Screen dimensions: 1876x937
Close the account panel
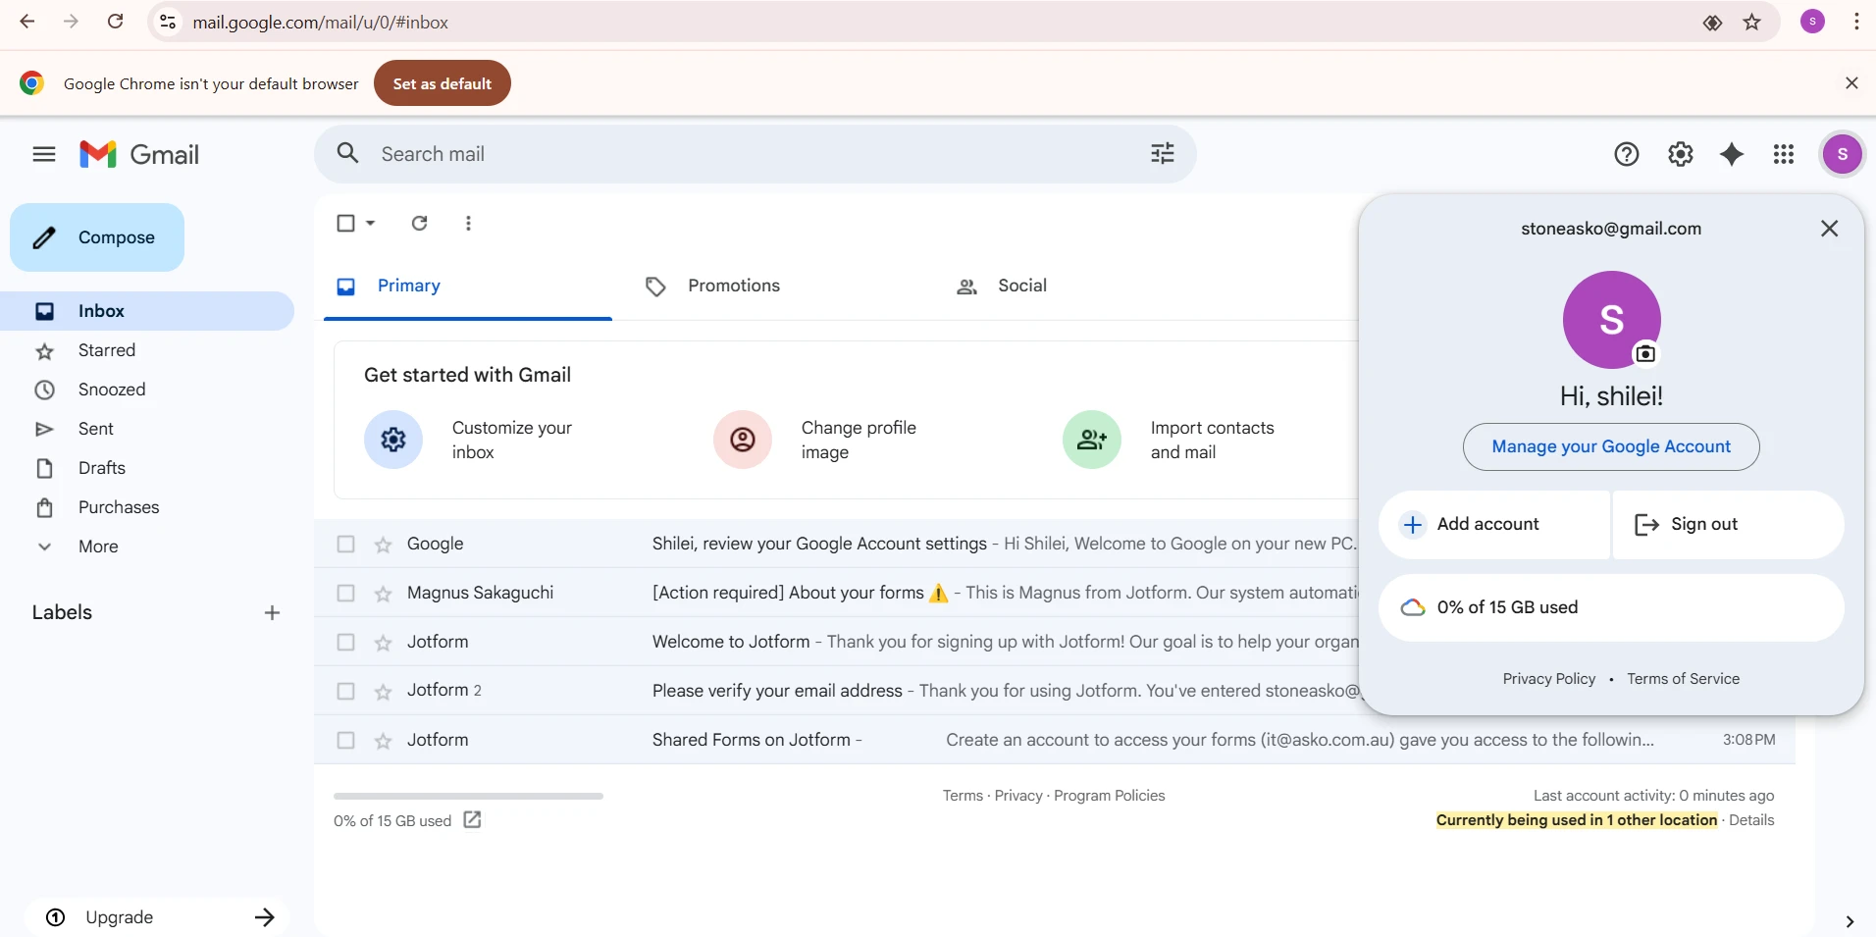point(1829,229)
